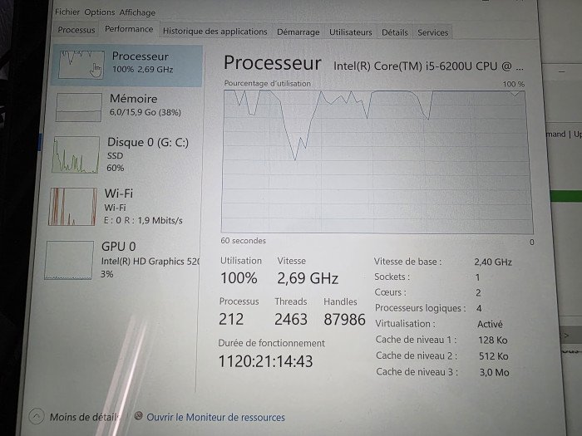Select the Mémoire usage thumbnail
Viewport: 582px width, 436px height.
pos(79,107)
